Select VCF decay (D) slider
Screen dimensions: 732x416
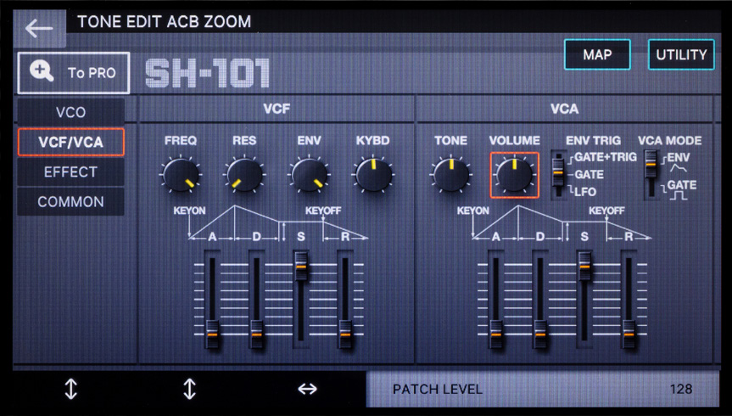(256, 300)
